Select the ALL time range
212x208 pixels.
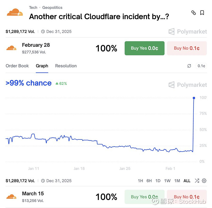coord(187,181)
